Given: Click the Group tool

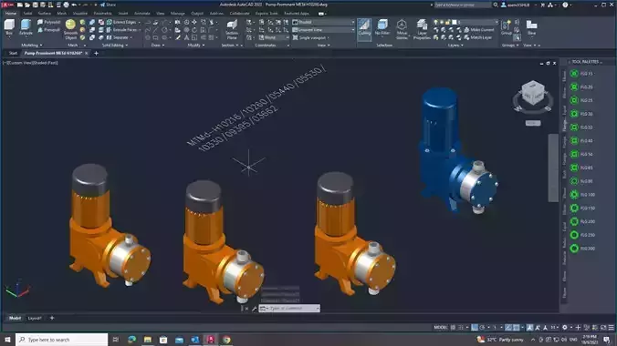Looking at the screenshot, I should point(507,27).
